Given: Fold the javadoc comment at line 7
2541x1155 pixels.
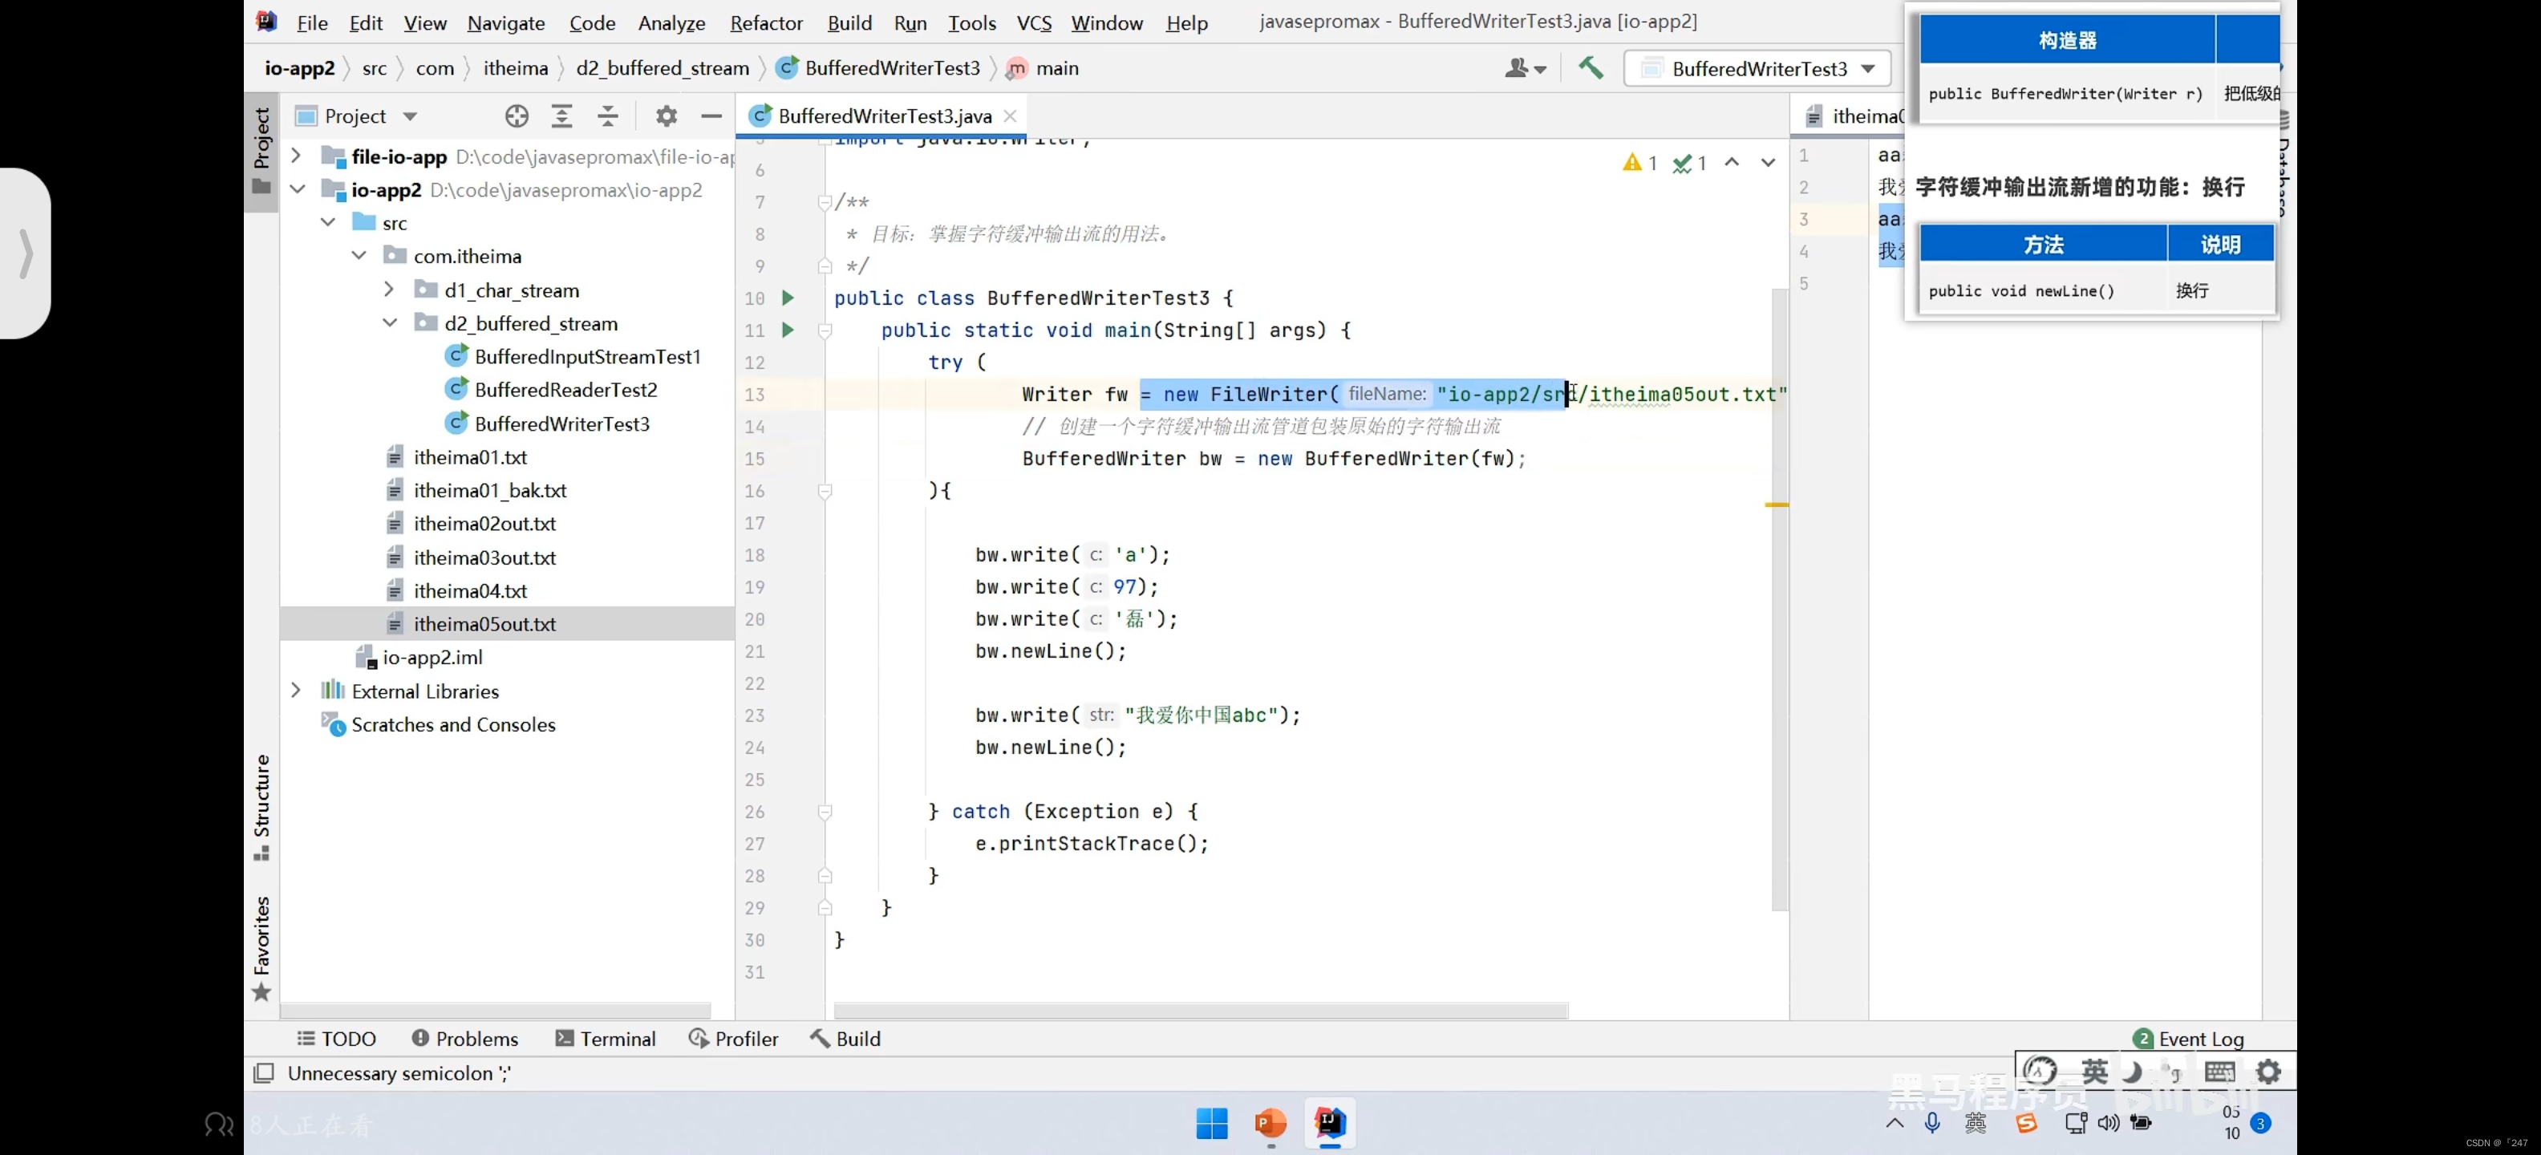Looking at the screenshot, I should (825, 202).
